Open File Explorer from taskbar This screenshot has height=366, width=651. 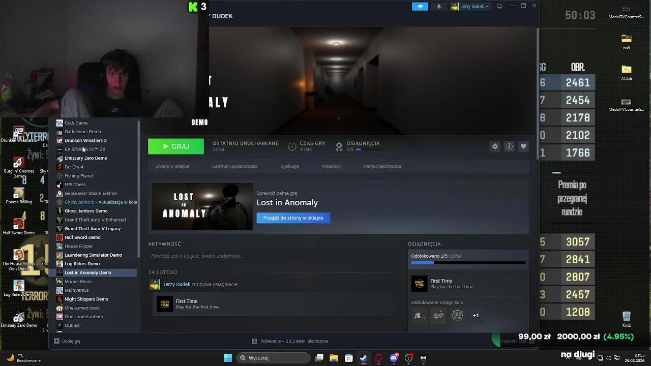pyautogui.click(x=334, y=358)
